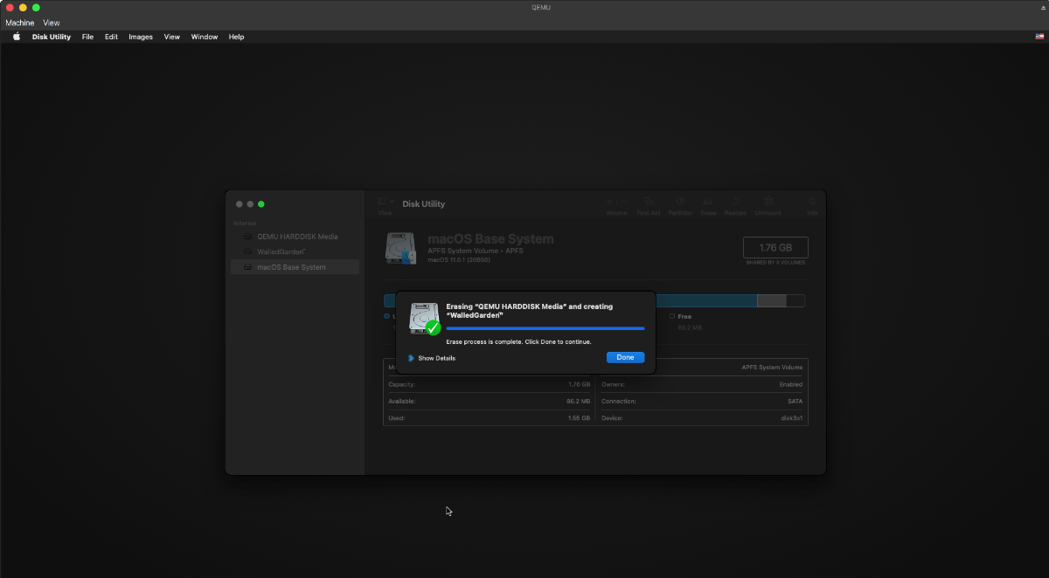This screenshot has width=1049, height=578.
Task: Click the Unmount toolbar icon
Action: coord(768,202)
